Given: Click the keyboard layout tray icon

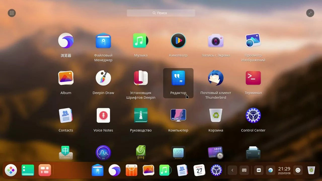Looking at the screenshot, I should pyautogui.click(x=244, y=170).
